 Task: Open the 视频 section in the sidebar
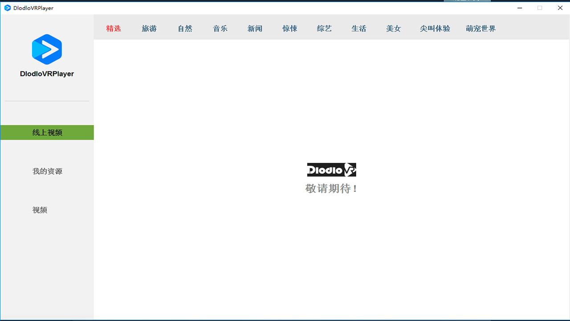coord(40,210)
